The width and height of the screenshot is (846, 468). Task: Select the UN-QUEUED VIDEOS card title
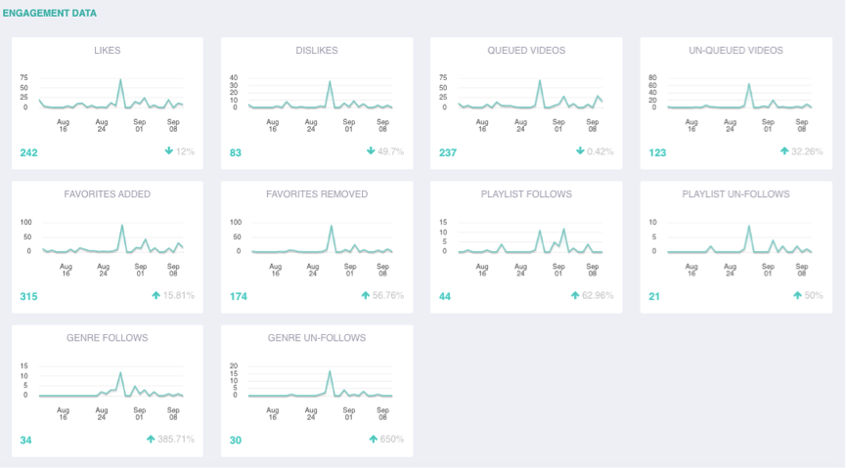(x=735, y=50)
